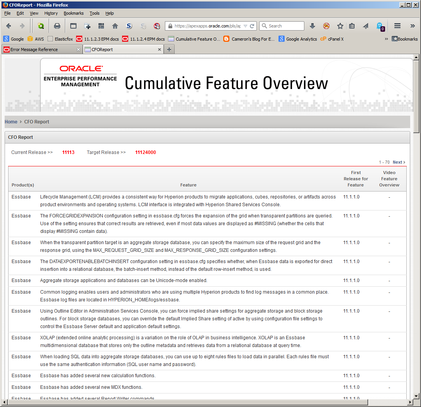Viewport: 421px width, 407px height.
Task: Go to Home page icon
Action: pyautogui.click(x=115, y=26)
